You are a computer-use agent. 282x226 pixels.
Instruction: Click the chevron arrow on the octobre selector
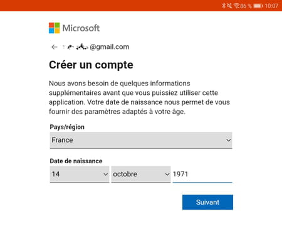pos(167,174)
